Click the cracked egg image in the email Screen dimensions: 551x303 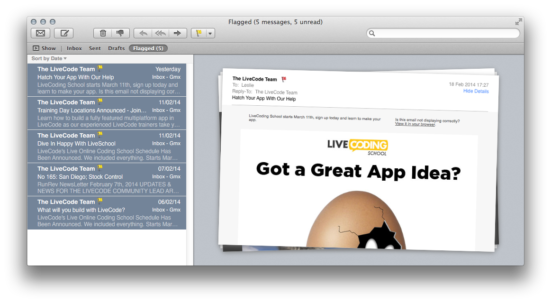pyautogui.click(x=356, y=220)
